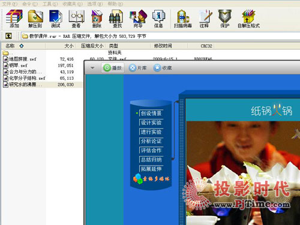Viewport: 300px width, 225px height.
Task: Open the 工具 tools menu
Action: tap(50, 4)
